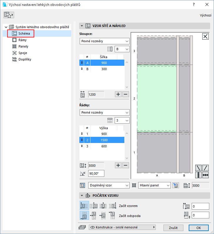Click reorder handle for row 3
This screenshot has height=234, width=214.
tap(82, 146)
